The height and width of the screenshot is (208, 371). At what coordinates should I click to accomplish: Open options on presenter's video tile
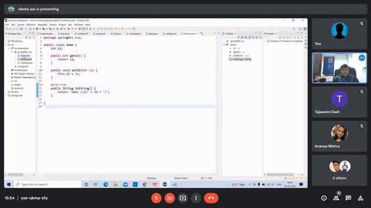pyautogui.click(x=362, y=58)
